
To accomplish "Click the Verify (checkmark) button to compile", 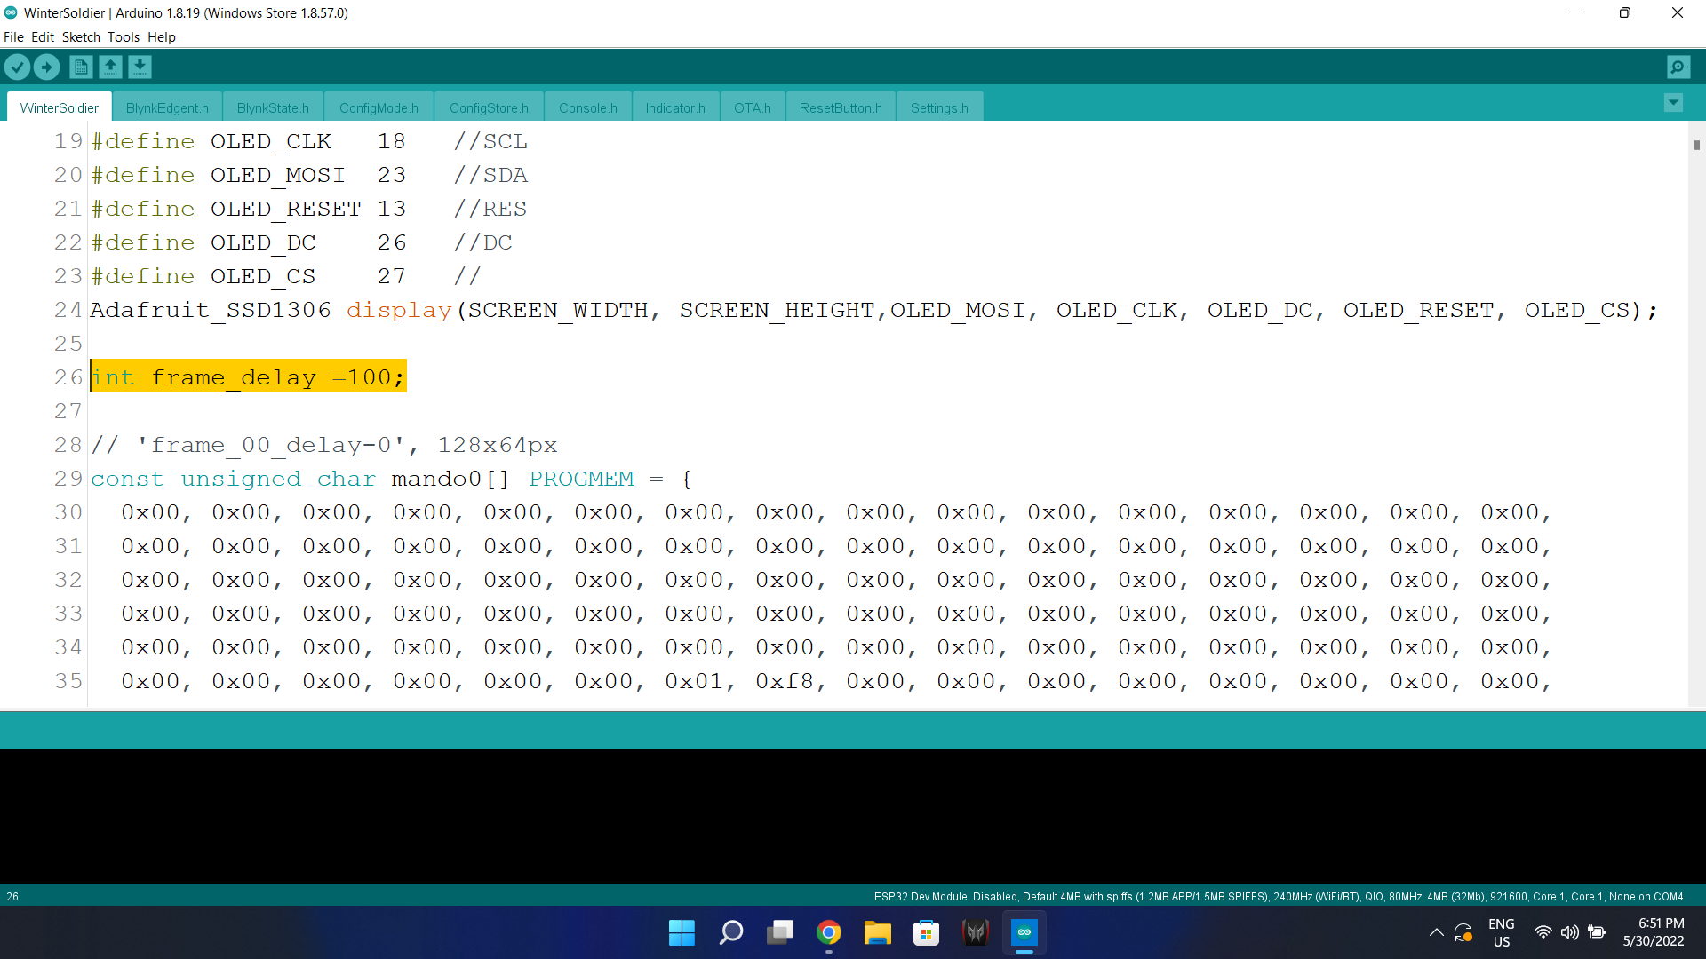I will coord(17,67).
